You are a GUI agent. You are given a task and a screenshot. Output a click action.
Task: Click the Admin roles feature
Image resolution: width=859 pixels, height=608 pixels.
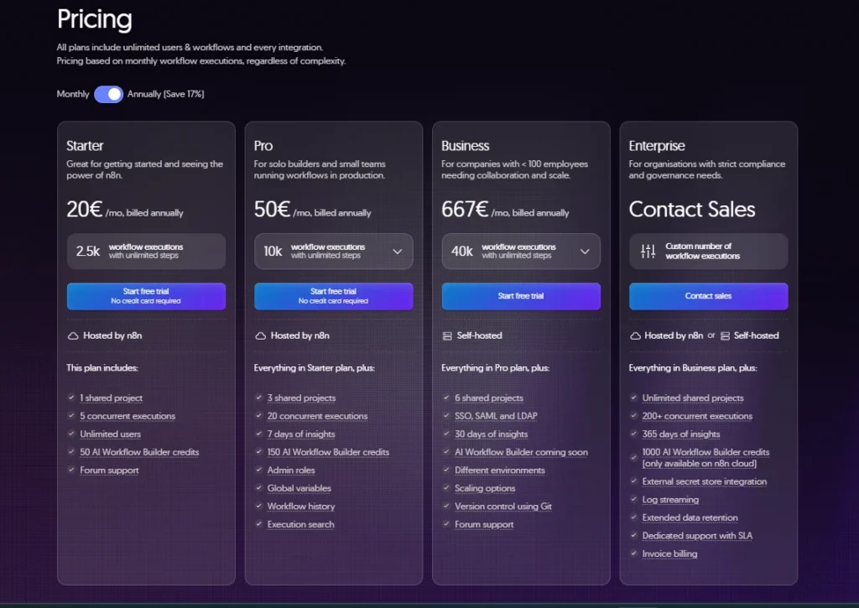(291, 470)
